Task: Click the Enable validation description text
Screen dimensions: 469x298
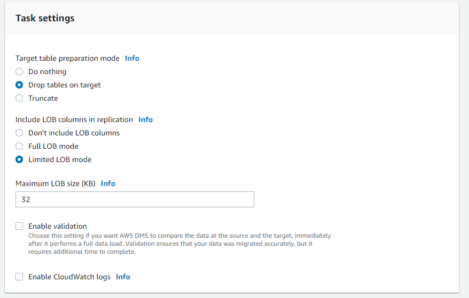Action: click(179, 244)
